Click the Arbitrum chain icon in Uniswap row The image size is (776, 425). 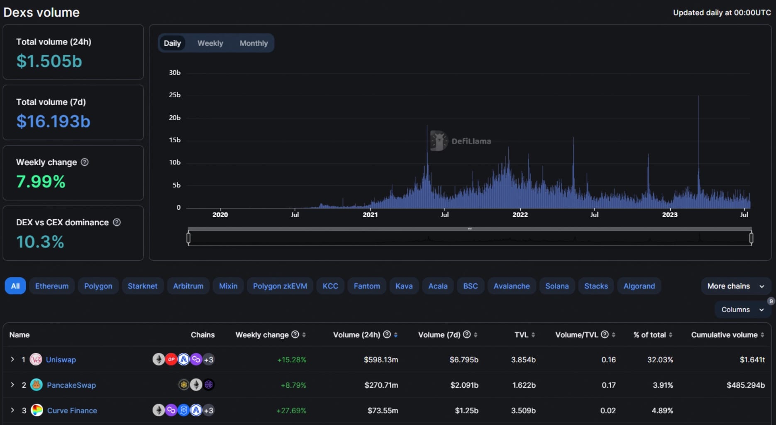[184, 359]
